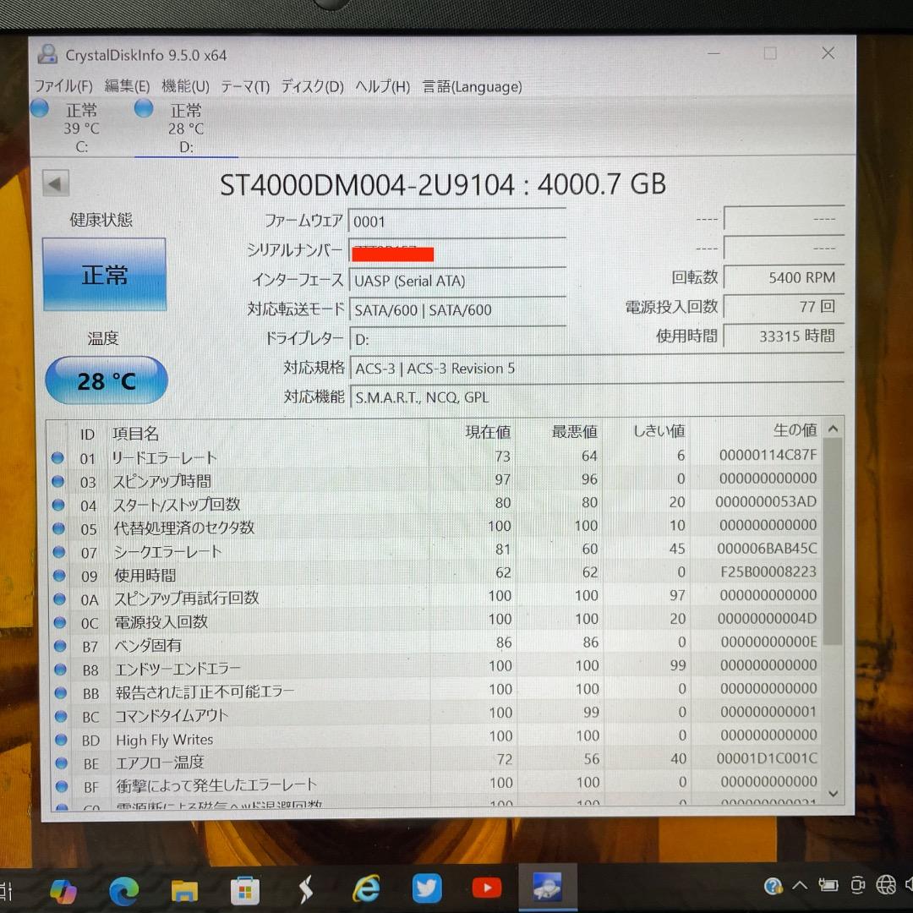
Task: Click status dot for B8 エンドツーエンドエラー
Action: tap(60, 669)
